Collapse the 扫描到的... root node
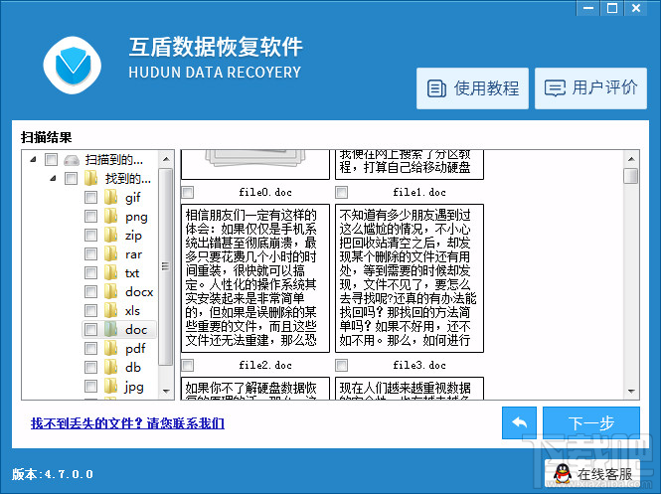661x494 pixels. [33, 159]
